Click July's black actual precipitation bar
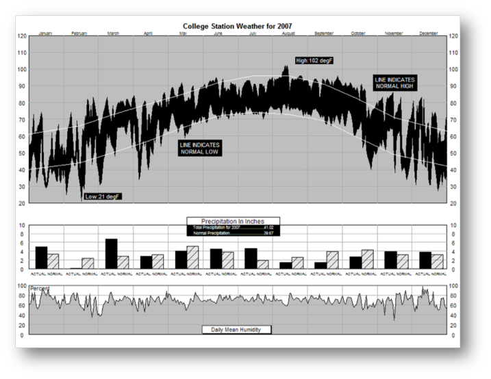Screen dimensions: 491x379 click(251, 259)
